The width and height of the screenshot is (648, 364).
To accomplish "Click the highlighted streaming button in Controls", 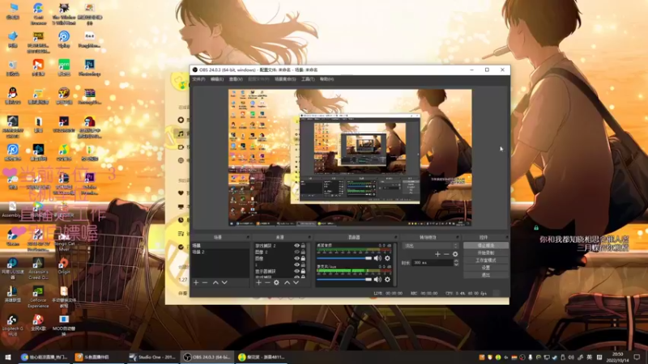I will click(485, 246).
